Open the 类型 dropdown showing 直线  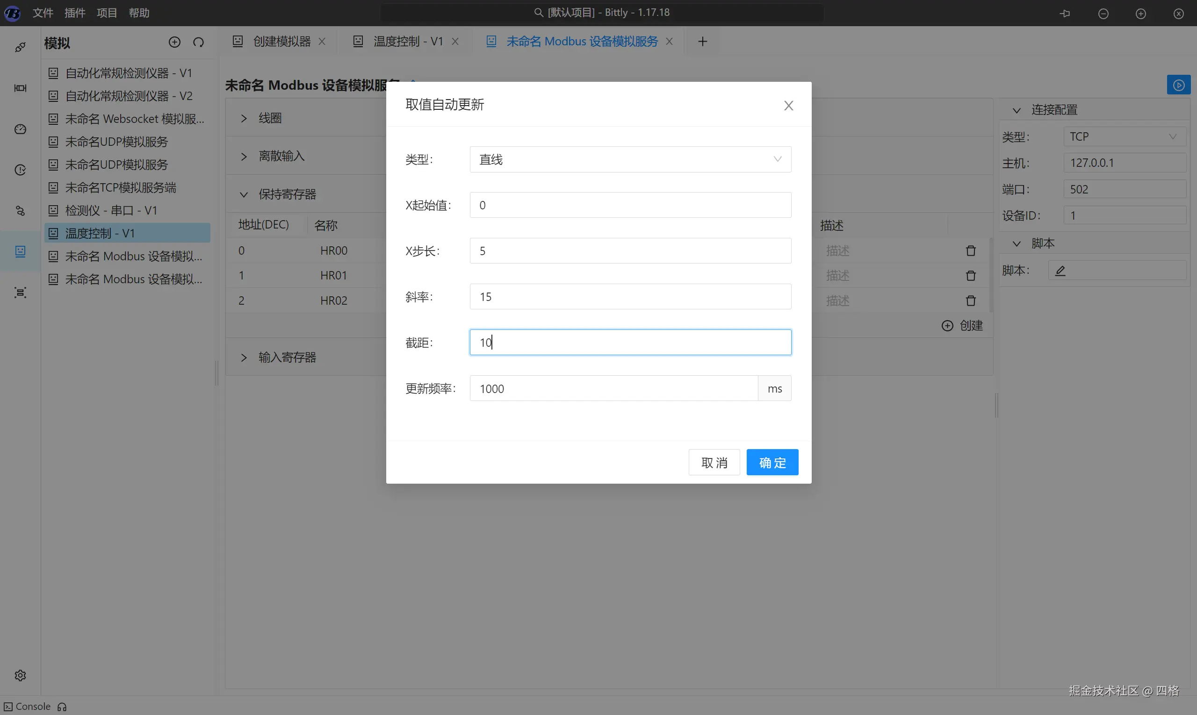[x=630, y=159]
